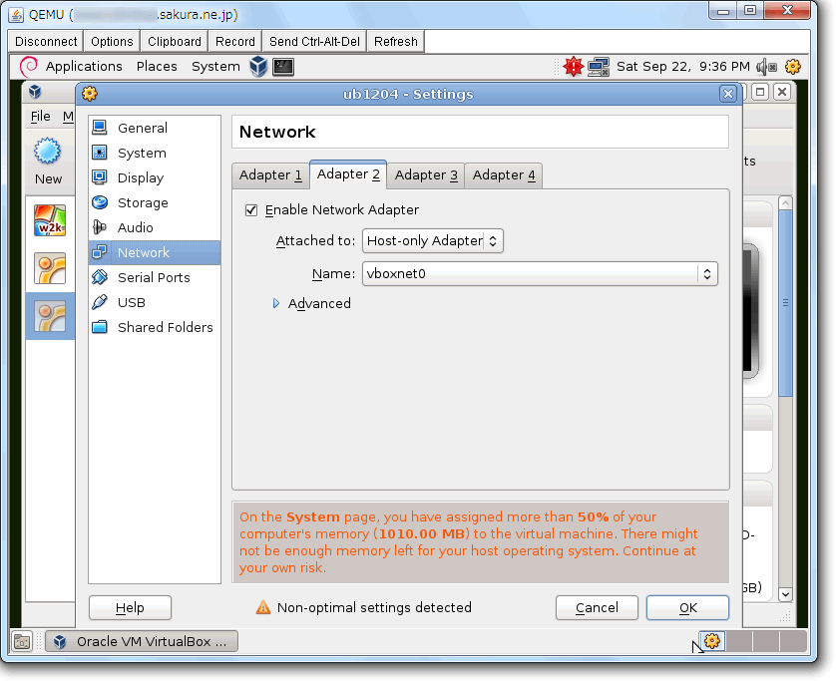The width and height of the screenshot is (836, 681).
Task: Switch to Adapter 3 tab
Action: point(426,175)
